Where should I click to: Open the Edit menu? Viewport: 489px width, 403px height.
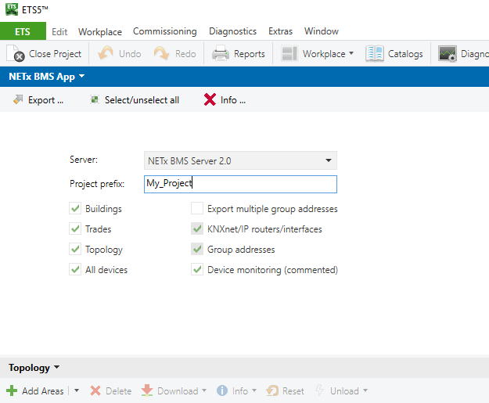59,31
